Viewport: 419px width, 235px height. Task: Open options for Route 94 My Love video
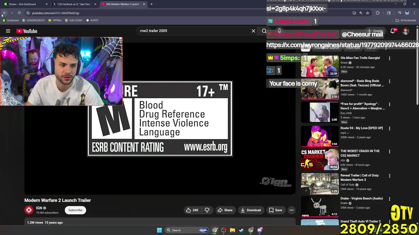pos(390,129)
